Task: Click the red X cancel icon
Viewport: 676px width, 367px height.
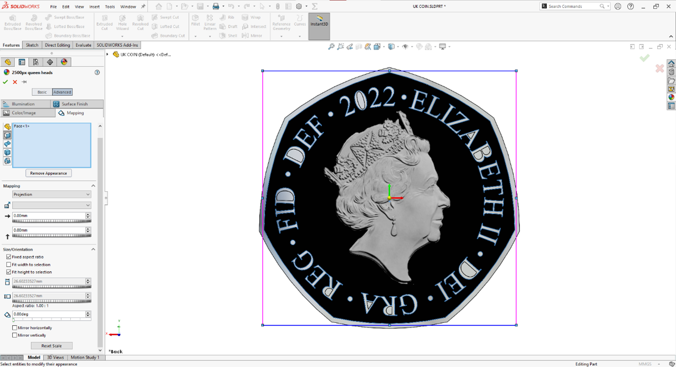Action: coord(15,82)
